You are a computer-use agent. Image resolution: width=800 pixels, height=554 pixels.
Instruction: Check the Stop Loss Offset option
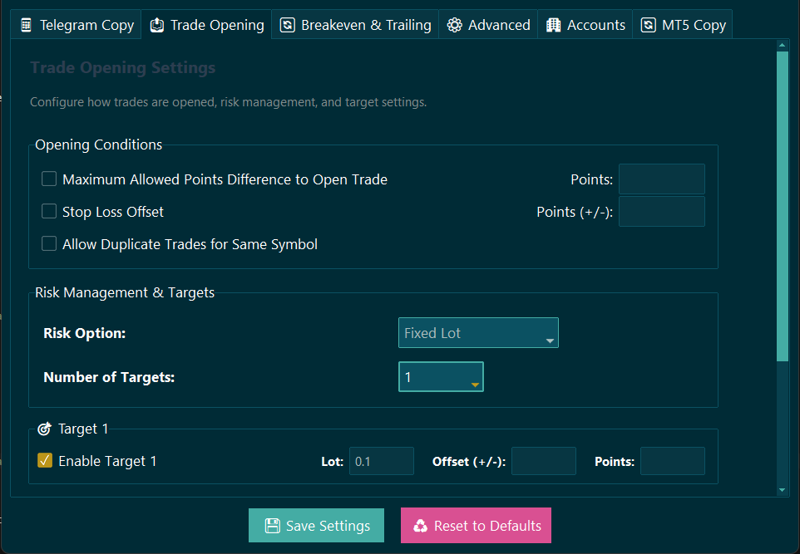click(x=48, y=211)
